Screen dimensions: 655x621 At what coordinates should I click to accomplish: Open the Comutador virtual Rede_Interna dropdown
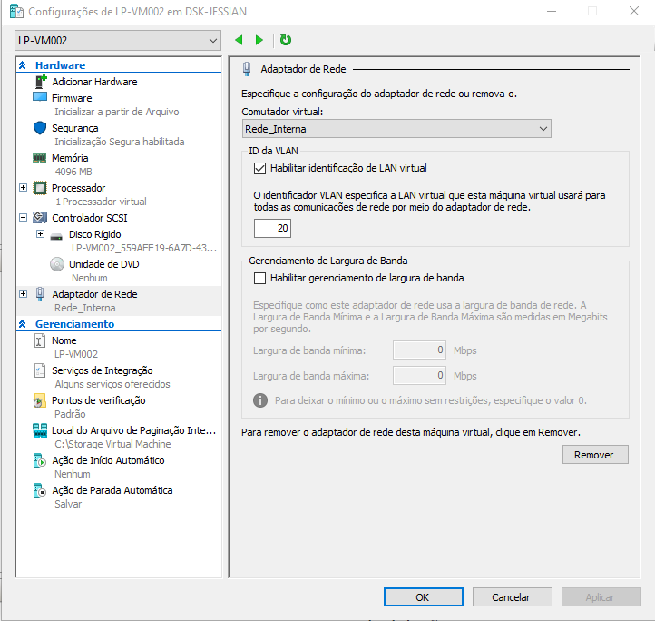(x=396, y=129)
